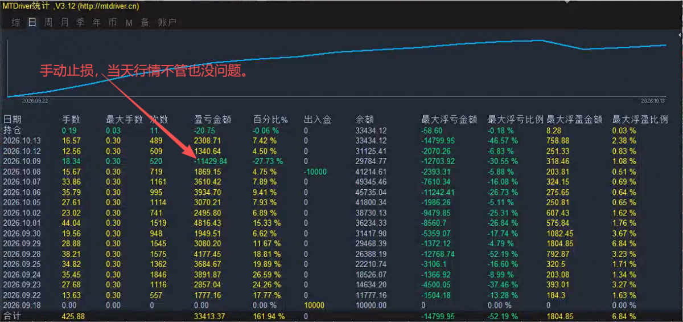Image resolution: width=683 pixels, height=322 pixels.
Task: Select the 2026.09.18 date row
Action: (22, 305)
